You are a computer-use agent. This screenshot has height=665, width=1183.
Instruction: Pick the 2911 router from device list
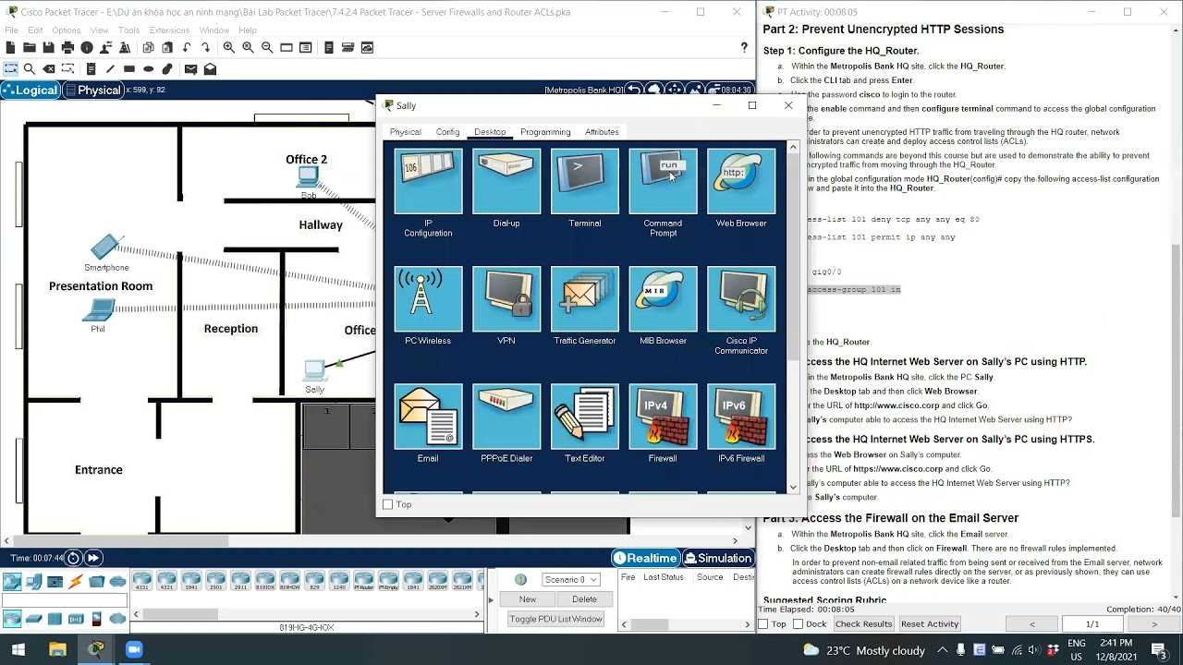pos(239,582)
